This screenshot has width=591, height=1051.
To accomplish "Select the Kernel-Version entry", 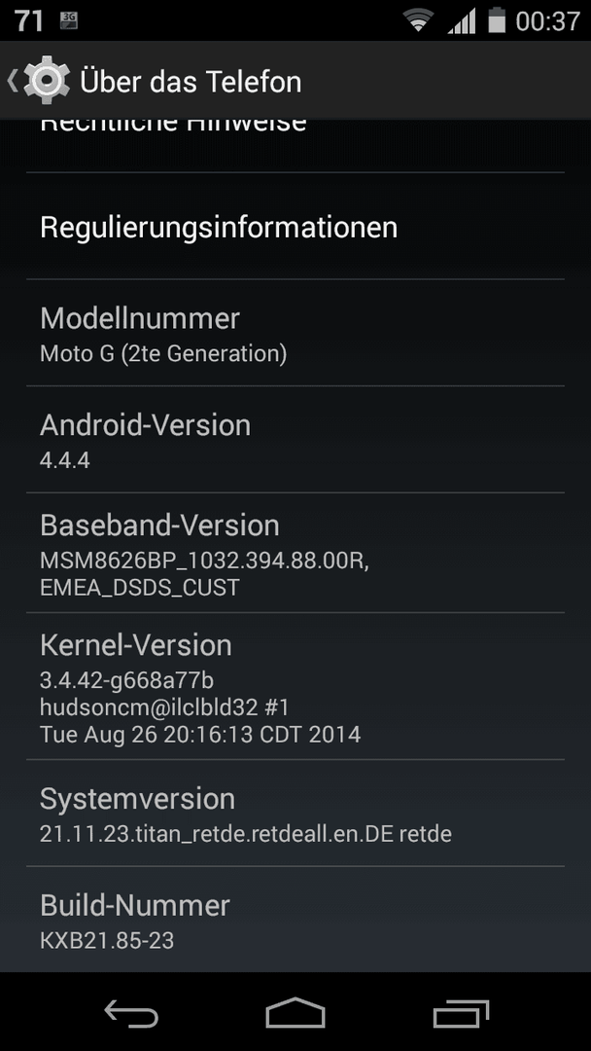I will click(295, 686).
